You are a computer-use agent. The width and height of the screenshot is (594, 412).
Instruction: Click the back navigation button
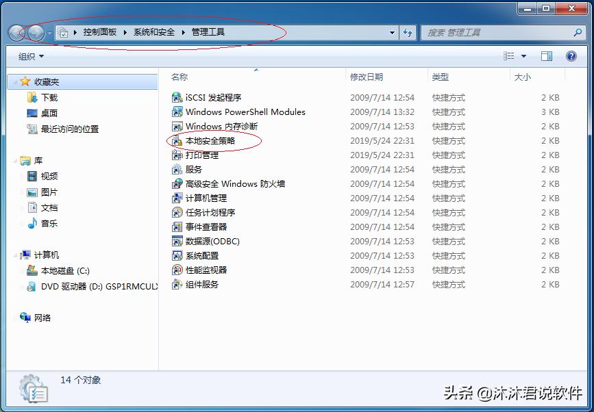tap(16, 31)
